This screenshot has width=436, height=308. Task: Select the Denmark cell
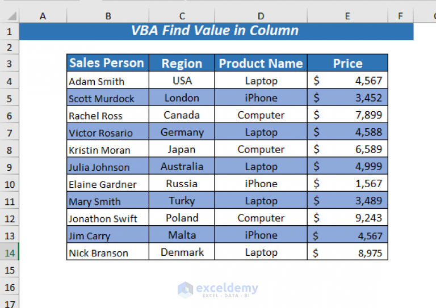click(182, 252)
